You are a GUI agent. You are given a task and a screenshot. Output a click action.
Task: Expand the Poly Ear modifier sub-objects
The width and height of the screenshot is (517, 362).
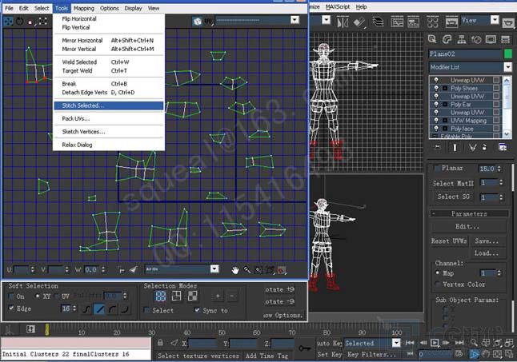[445, 105]
